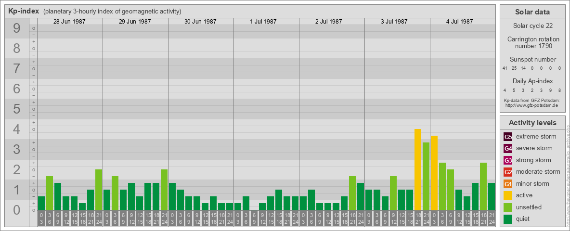The width and height of the screenshot is (570, 231).
Task: Click the 1 Jul 1987 date header
Action: point(263,22)
